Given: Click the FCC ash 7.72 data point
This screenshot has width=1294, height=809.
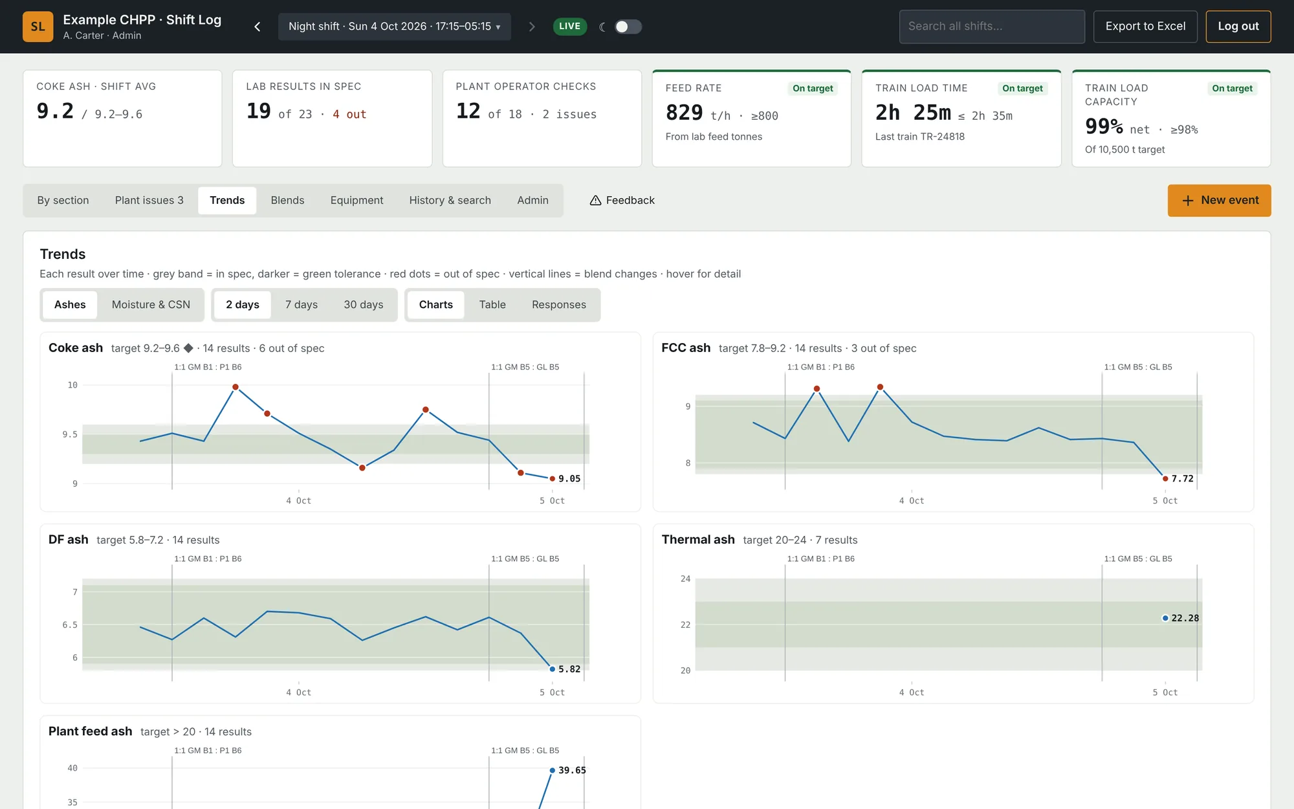Looking at the screenshot, I should (1165, 479).
